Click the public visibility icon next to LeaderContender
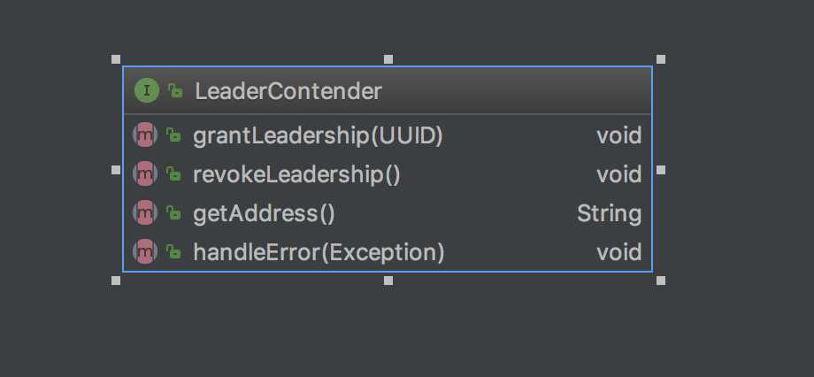Viewport: 814px width, 377px height. [x=175, y=91]
